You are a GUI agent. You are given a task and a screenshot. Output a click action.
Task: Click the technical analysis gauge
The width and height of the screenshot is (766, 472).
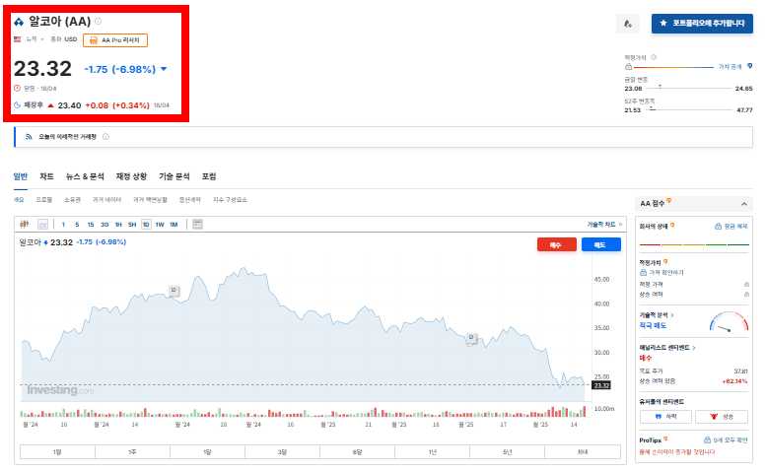pyautogui.click(x=729, y=321)
